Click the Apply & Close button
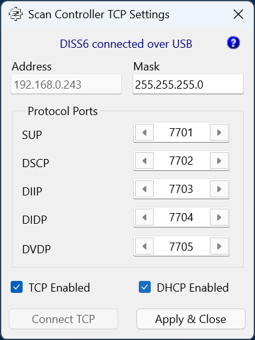The image size is (255, 340). click(191, 319)
